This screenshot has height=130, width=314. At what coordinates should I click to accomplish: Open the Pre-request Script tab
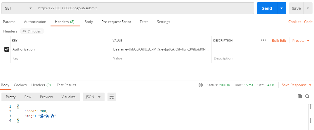pos(116,22)
